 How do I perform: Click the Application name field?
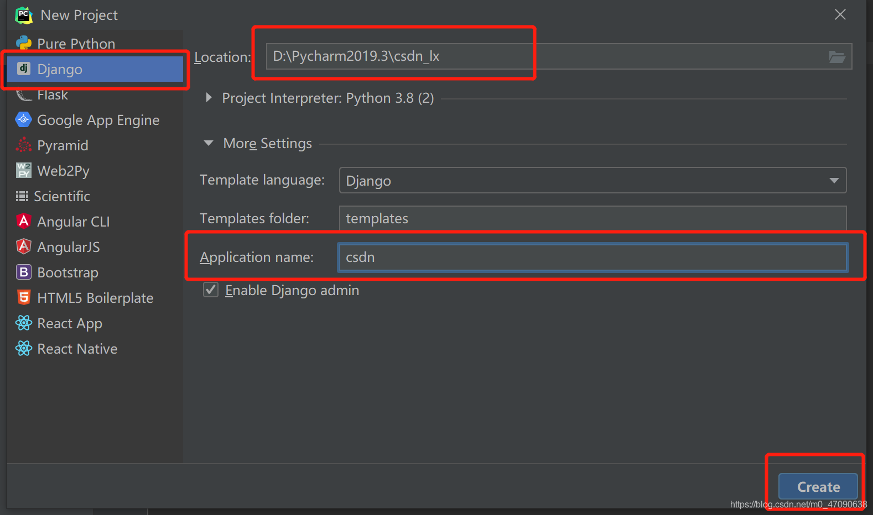(x=593, y=257)
